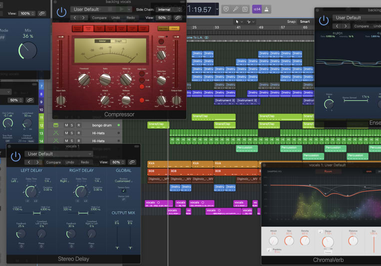
Task: Click the replace mode X icon
Action: pos(226,9)
